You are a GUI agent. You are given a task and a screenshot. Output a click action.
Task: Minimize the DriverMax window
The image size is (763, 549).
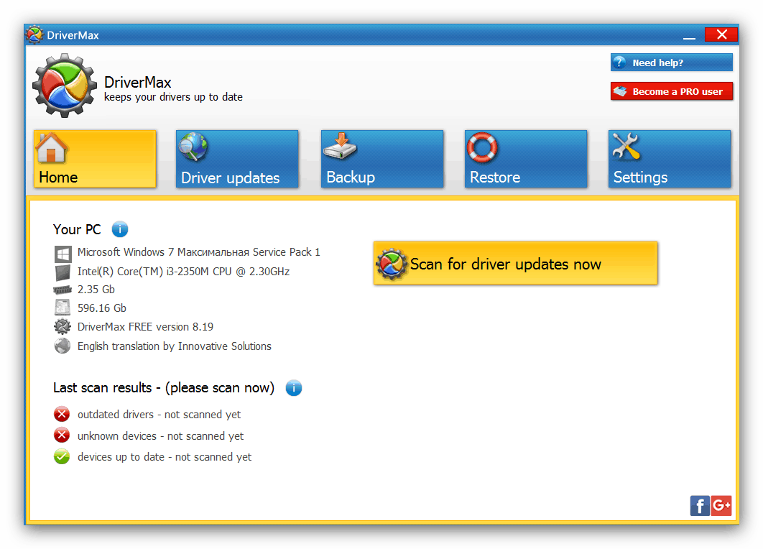click(x=689, y=35)
